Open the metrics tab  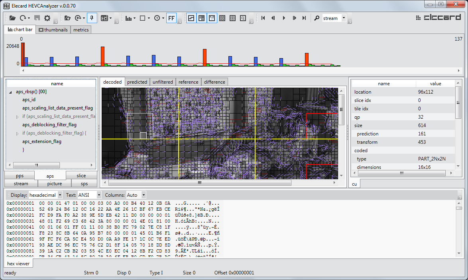(x=81, y=30)
